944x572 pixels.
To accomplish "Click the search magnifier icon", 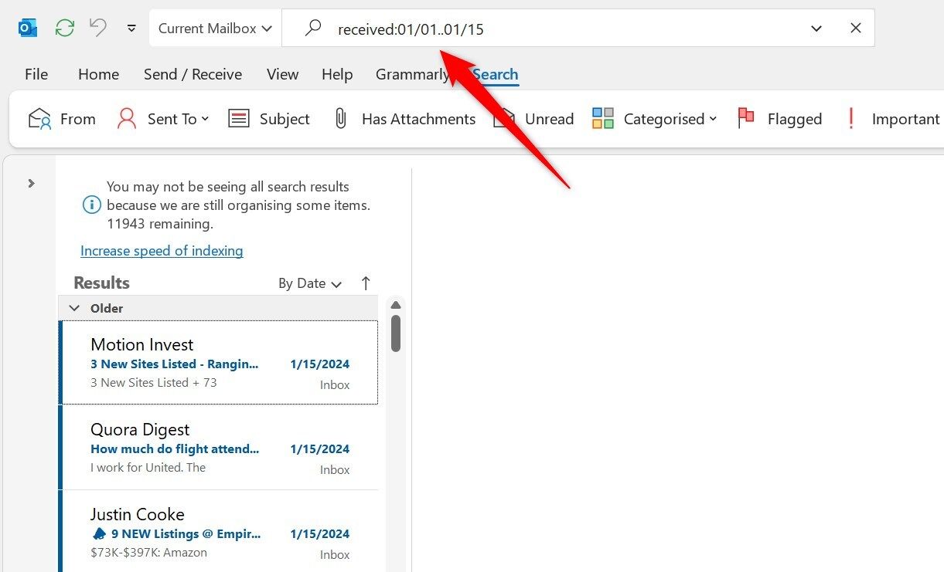I will click(x=312, y=28).
